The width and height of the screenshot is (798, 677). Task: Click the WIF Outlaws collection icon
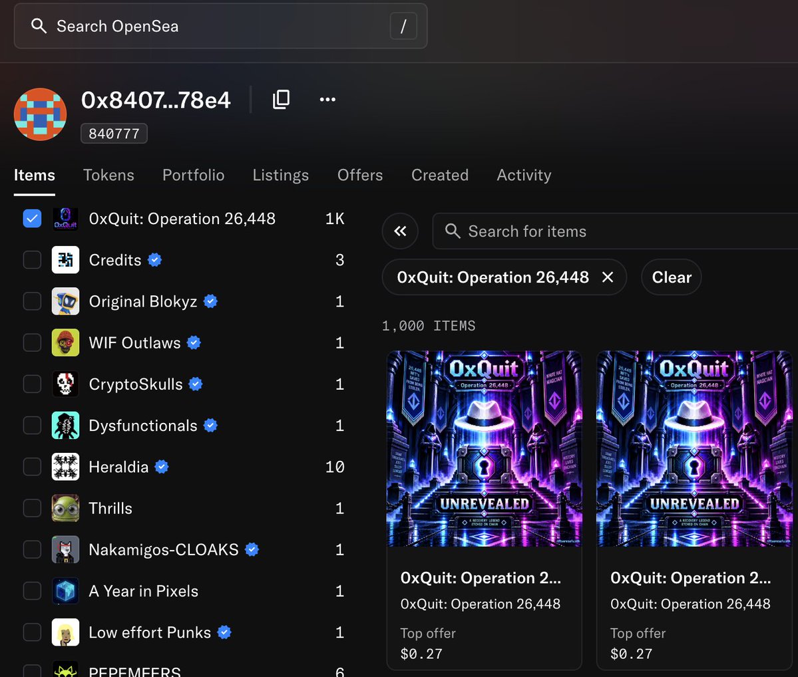65,343
